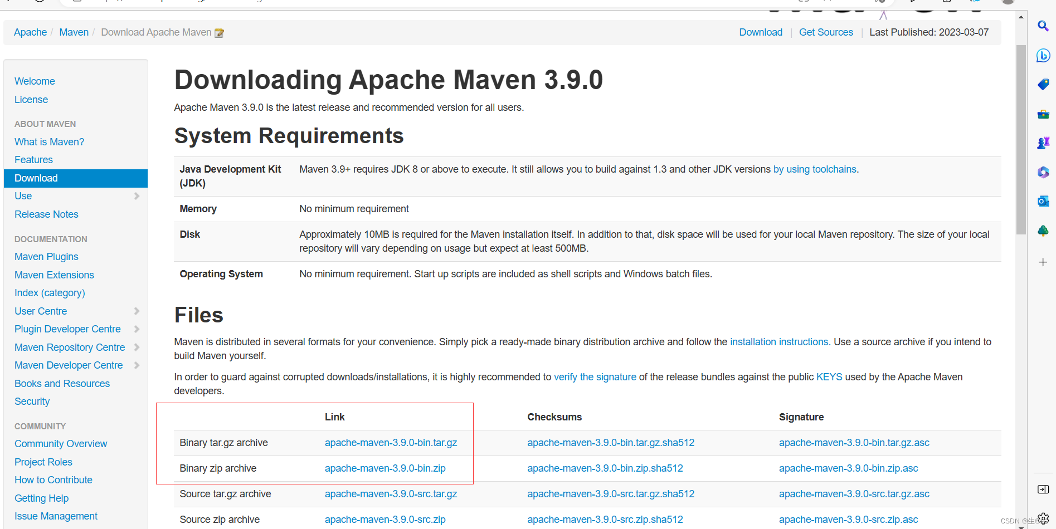The image size is (1056, 529).
Task: Follow the by using toolchains link
Action: coord(815,169)
